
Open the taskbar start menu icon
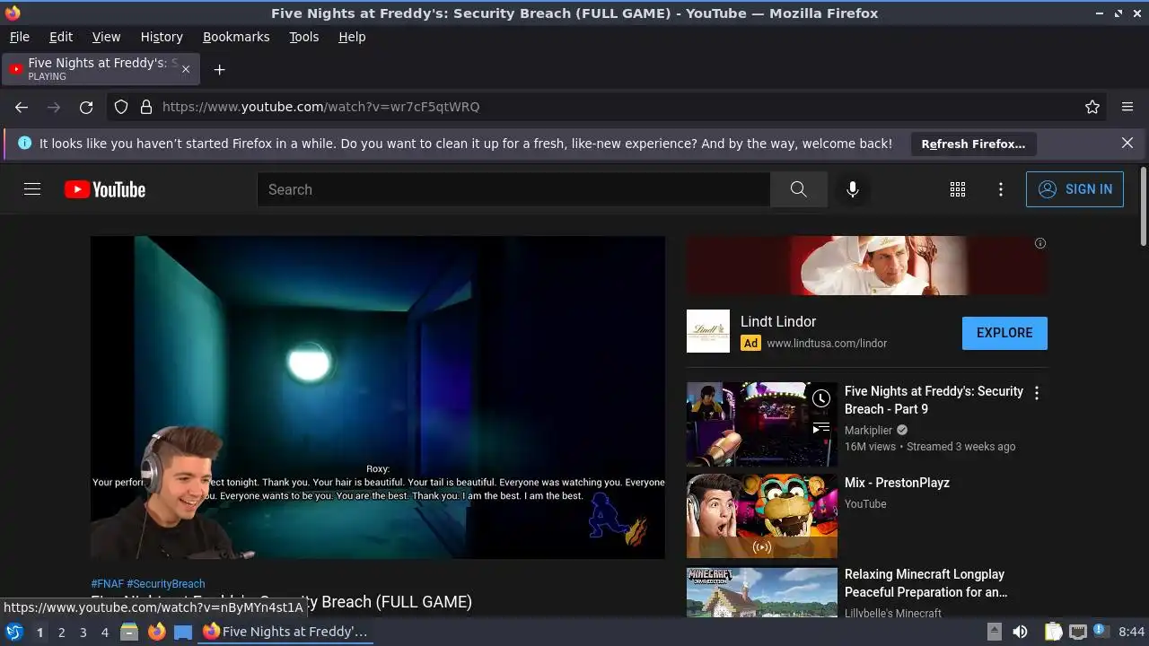(14, 632)
